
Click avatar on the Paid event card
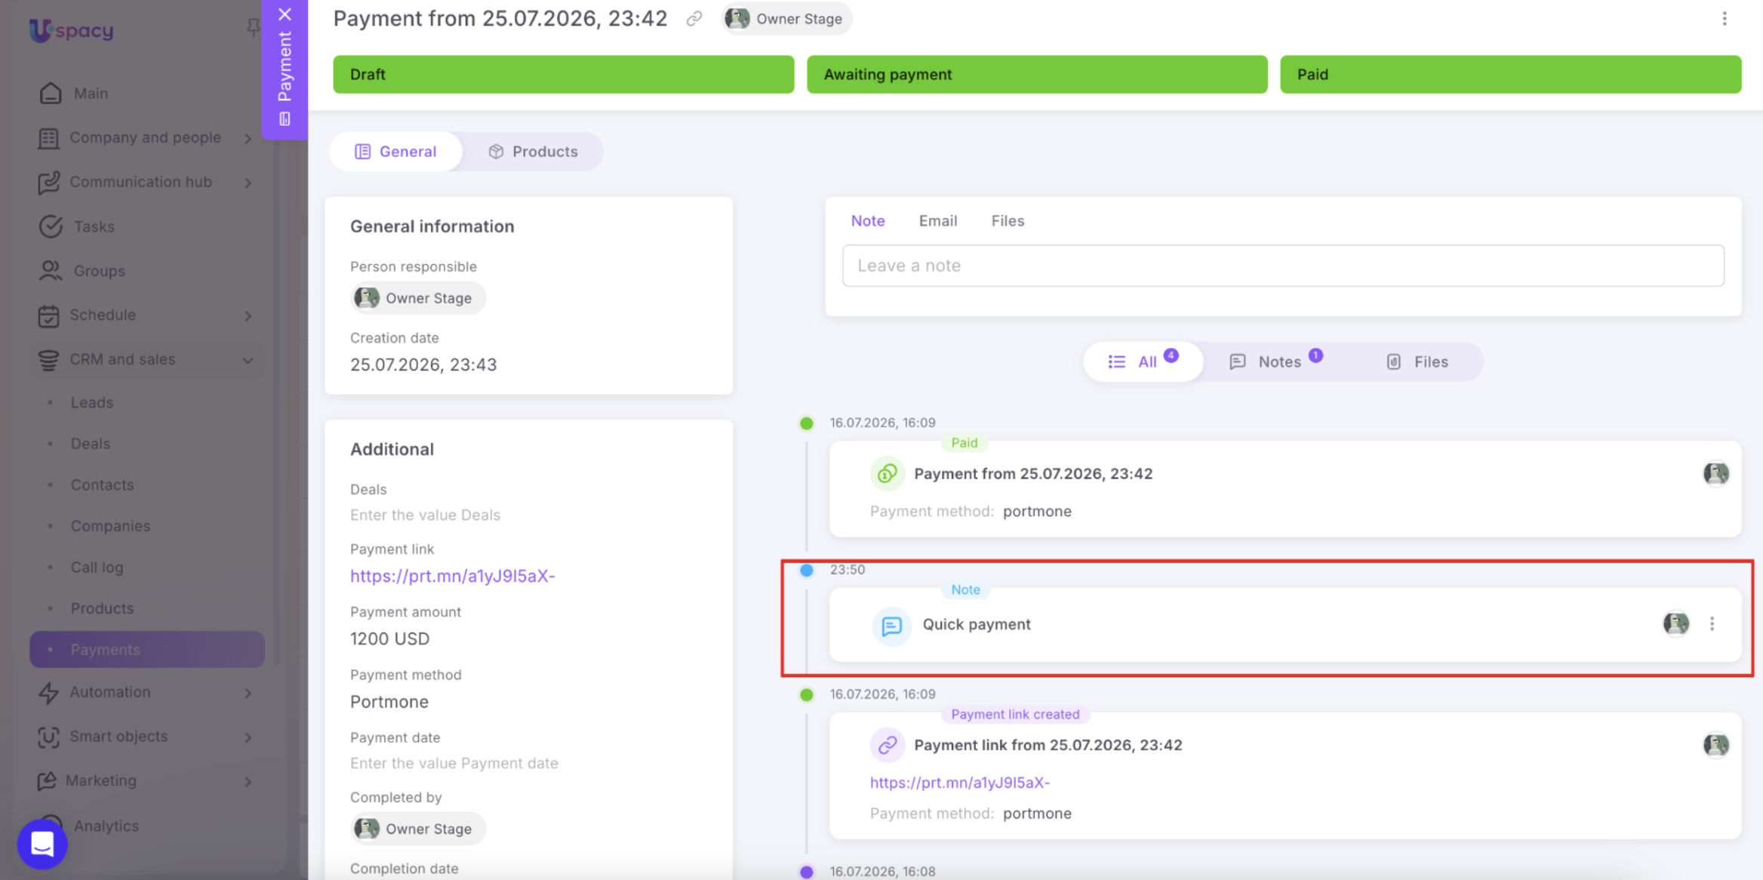tap(1716, 474)
